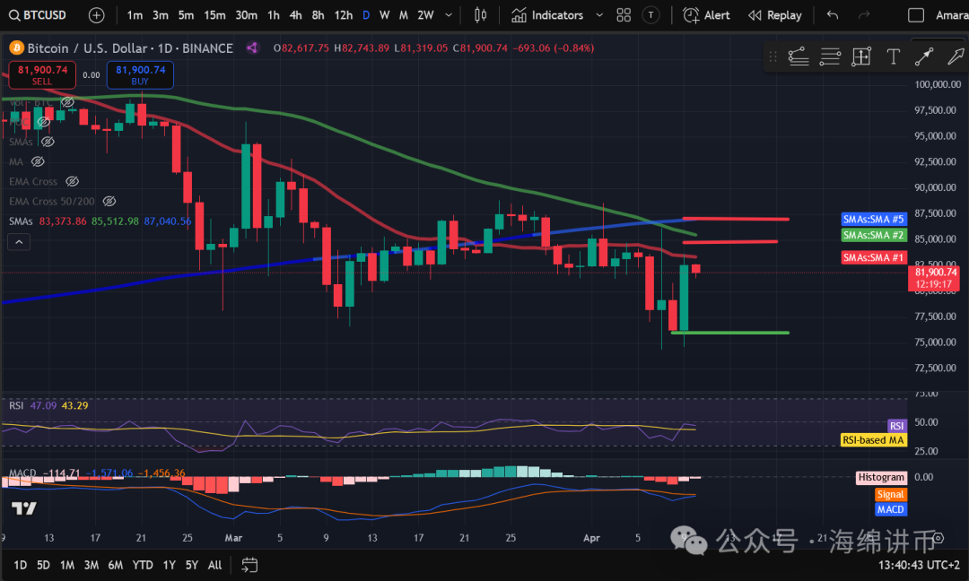
Task: Open the candlestick chart type selector
Action: (x=480, y=15)
